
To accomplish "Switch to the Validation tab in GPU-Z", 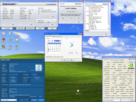I will (x=122, y=60).
